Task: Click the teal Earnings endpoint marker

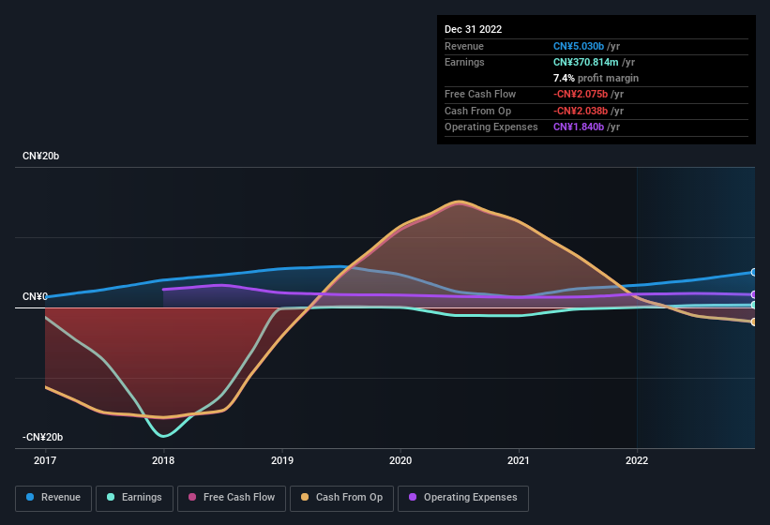Action: coord(753,305)
